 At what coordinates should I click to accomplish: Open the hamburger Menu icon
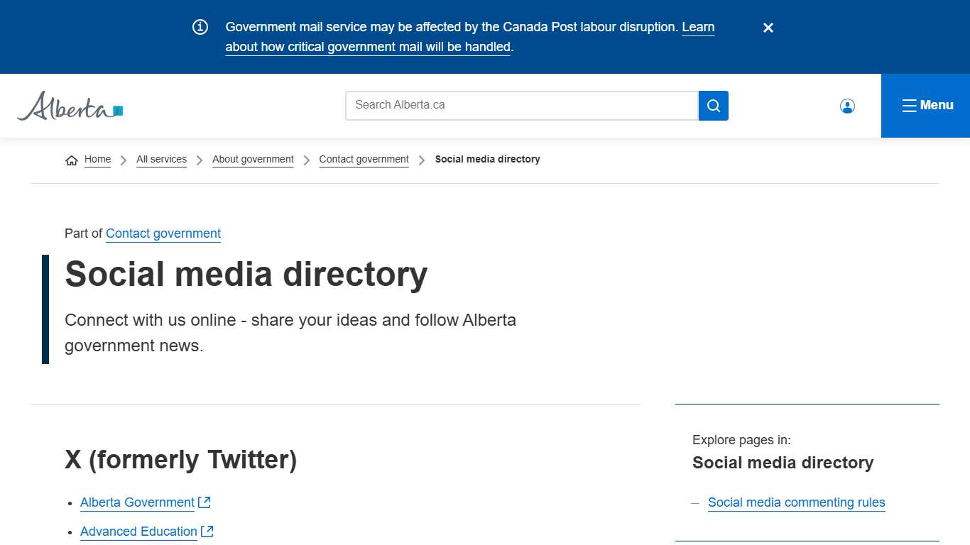910,105
